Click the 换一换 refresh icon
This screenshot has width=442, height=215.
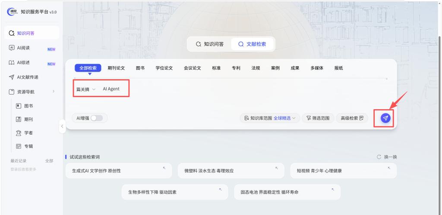click(379, 157)
